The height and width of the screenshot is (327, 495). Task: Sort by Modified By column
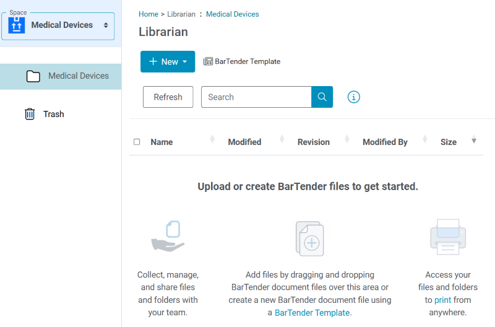pyautogui.click(x=385, y=142)
